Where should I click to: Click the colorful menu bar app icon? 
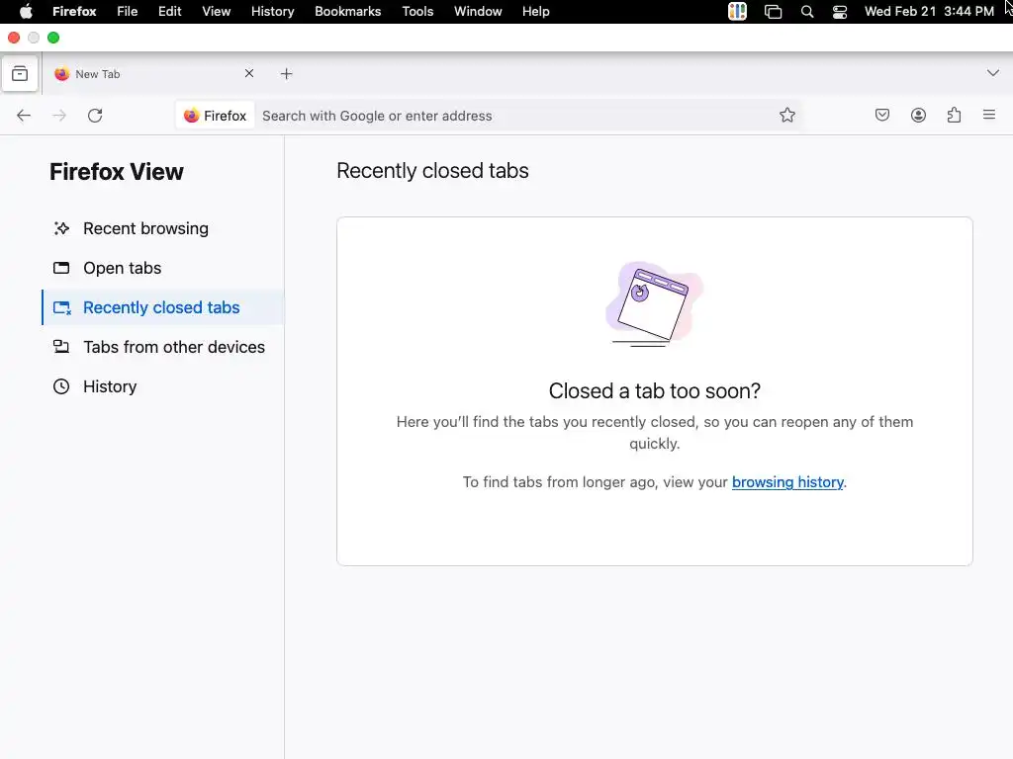pyautogui.click(x=737, y=12)
